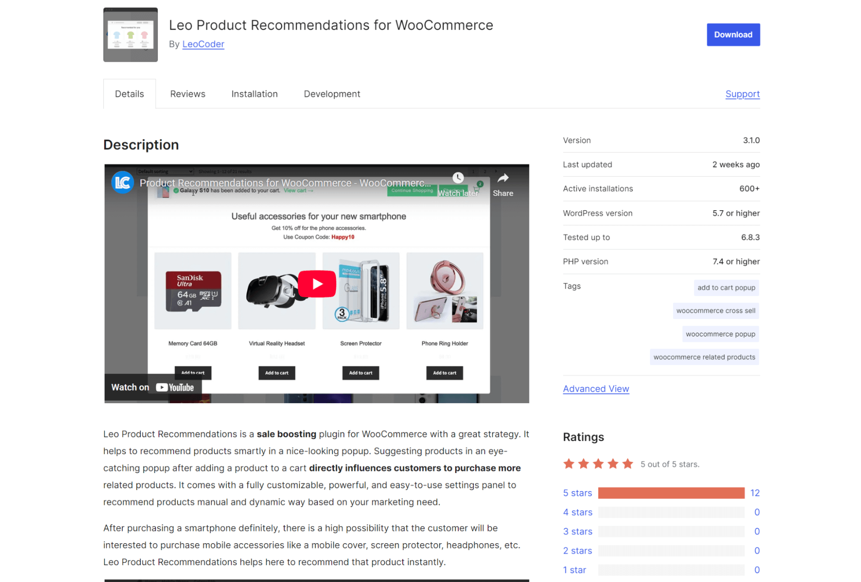Click the orange five-star rating icons
Screen dimensions: 861x582
click(598, 464)
